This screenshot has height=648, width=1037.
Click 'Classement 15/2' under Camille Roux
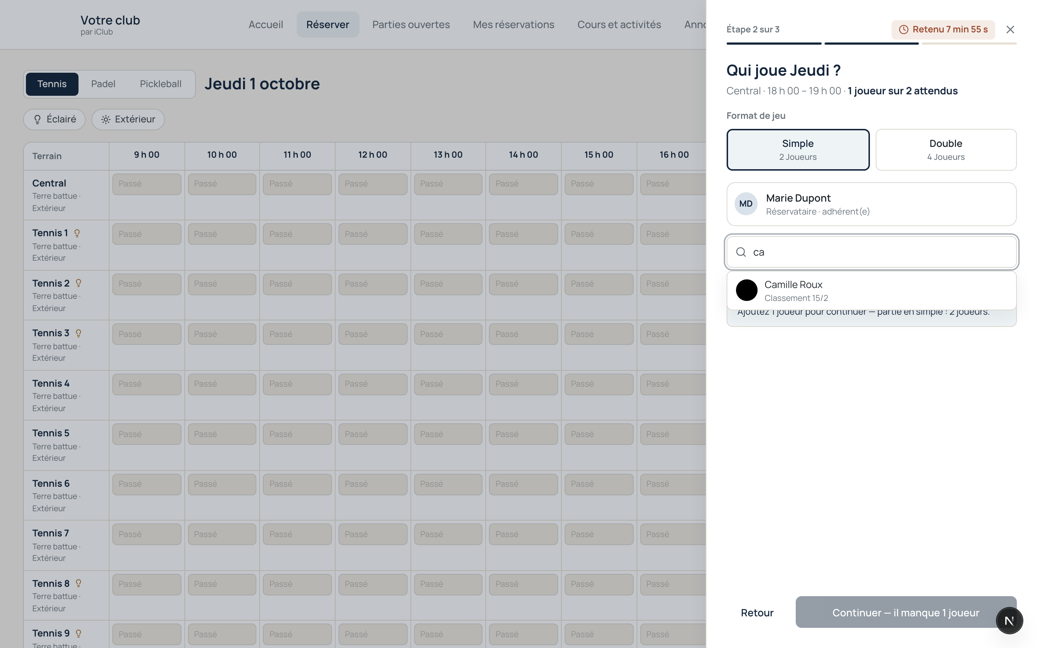click(x=796, y=298)
